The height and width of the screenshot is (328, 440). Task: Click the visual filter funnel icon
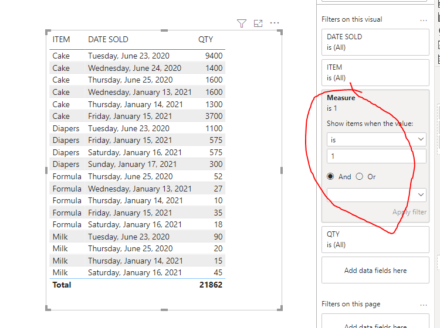coord(242,23)
